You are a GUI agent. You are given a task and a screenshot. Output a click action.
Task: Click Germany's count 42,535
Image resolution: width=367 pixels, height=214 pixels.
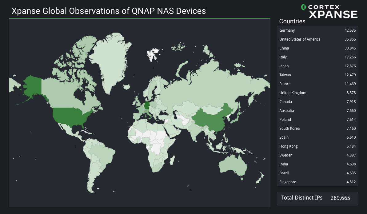click(x=350, y=30)
